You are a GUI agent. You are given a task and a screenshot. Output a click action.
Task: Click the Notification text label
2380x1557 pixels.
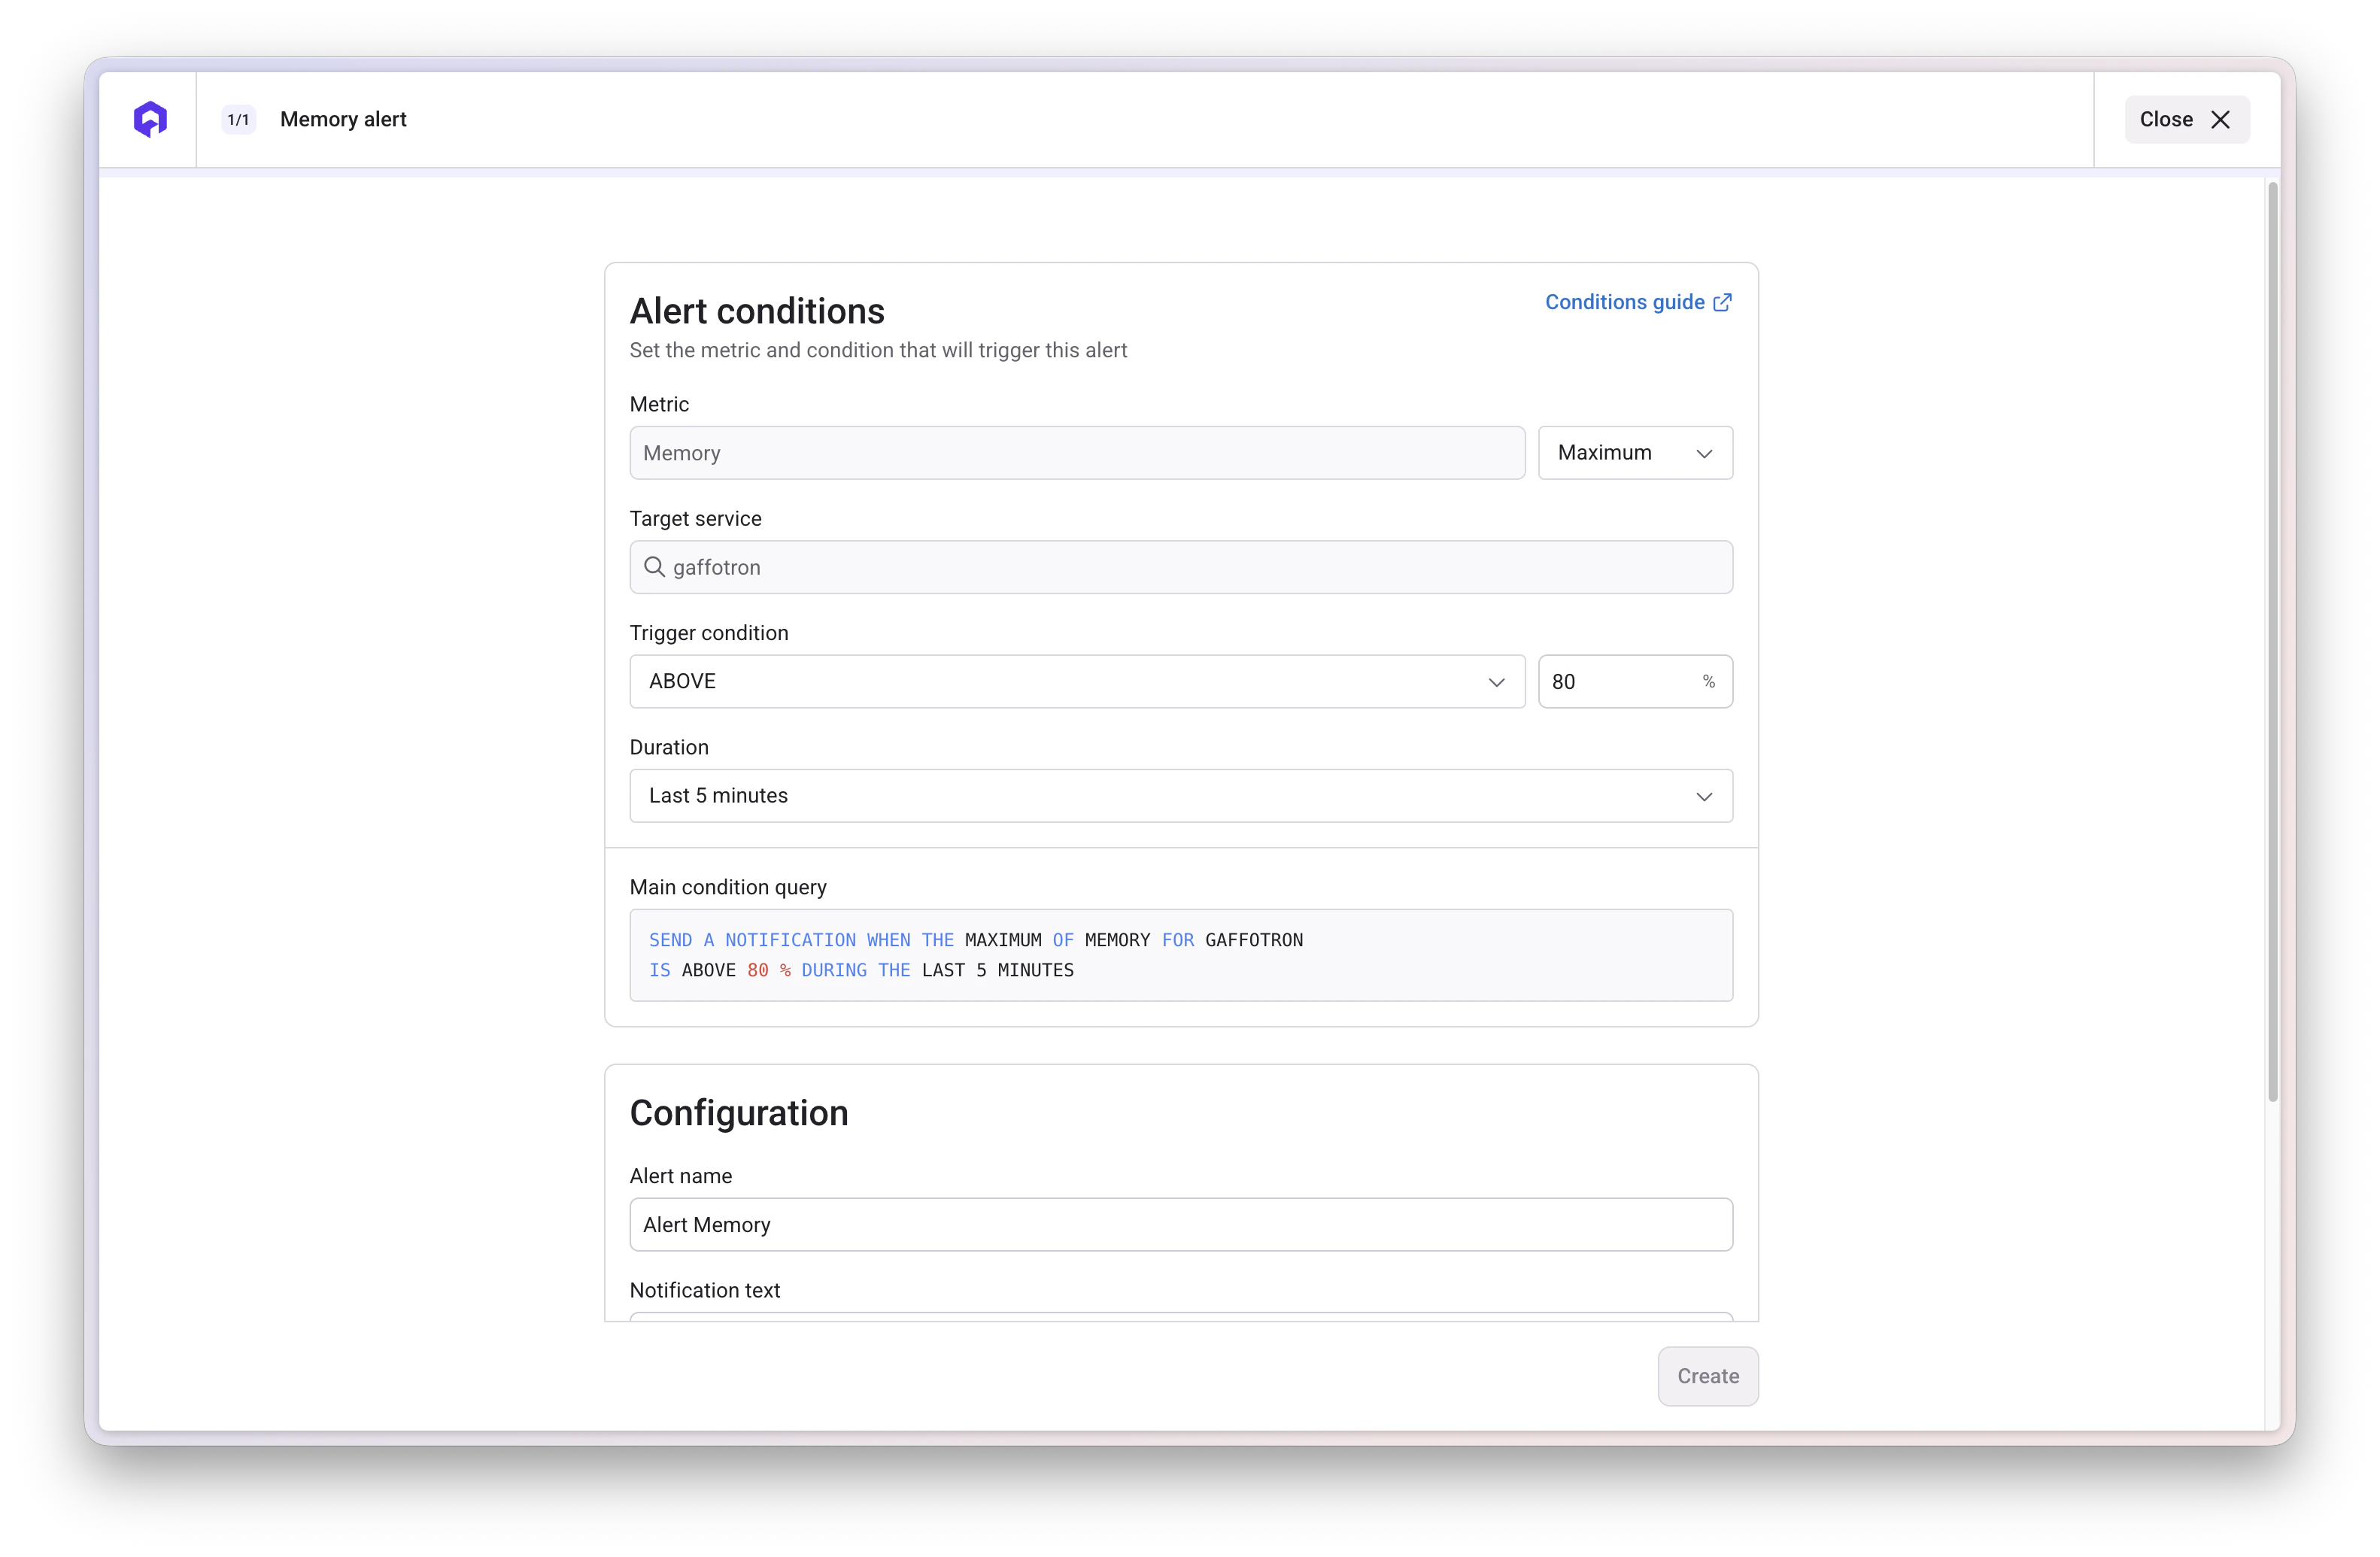[x=705, y=1290]
